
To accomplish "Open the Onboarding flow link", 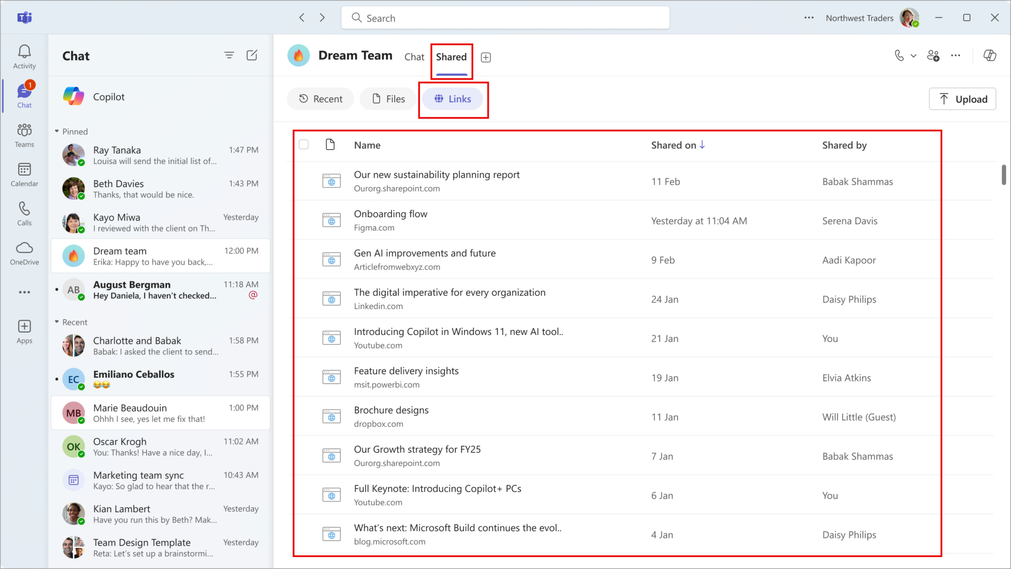I will [390, 213].
